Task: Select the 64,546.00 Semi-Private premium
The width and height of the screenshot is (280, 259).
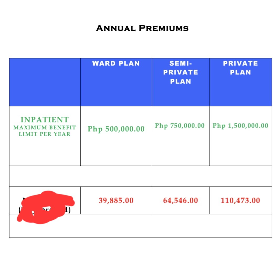Action: pyautogui.click(x=181, y=201)
